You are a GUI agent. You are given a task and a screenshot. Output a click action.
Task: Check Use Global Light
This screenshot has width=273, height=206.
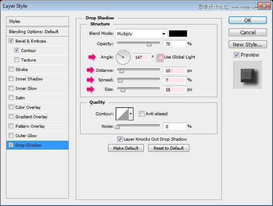pyautogui.click(x=160, y=57)
